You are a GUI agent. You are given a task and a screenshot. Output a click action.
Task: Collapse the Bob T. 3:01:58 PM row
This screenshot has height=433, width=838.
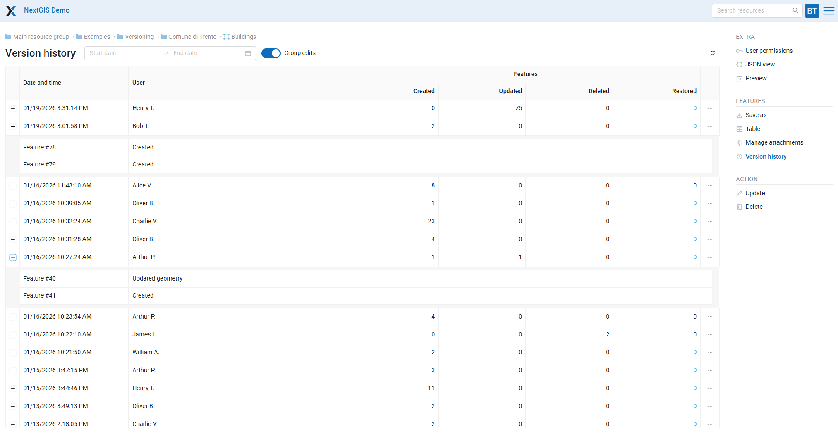[x=13, y=126]
